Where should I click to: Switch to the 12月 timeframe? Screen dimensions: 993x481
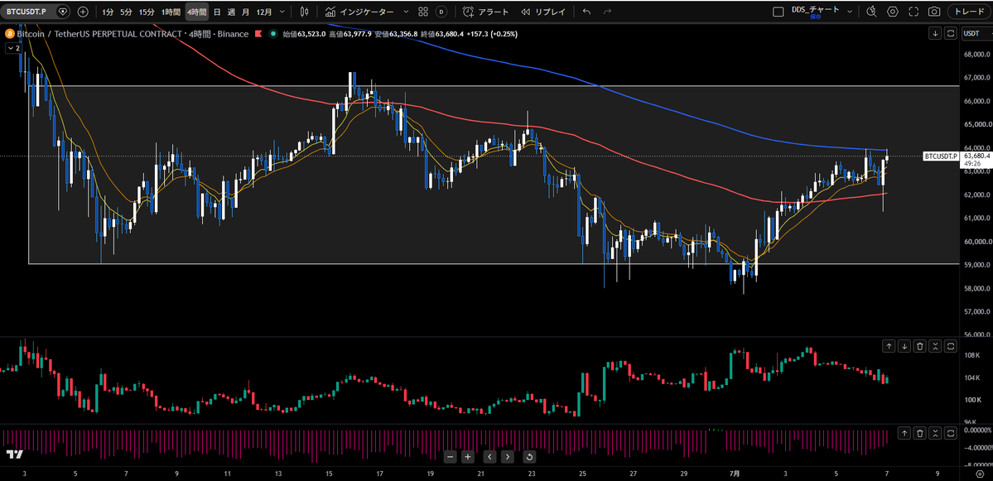coord(264,12)
